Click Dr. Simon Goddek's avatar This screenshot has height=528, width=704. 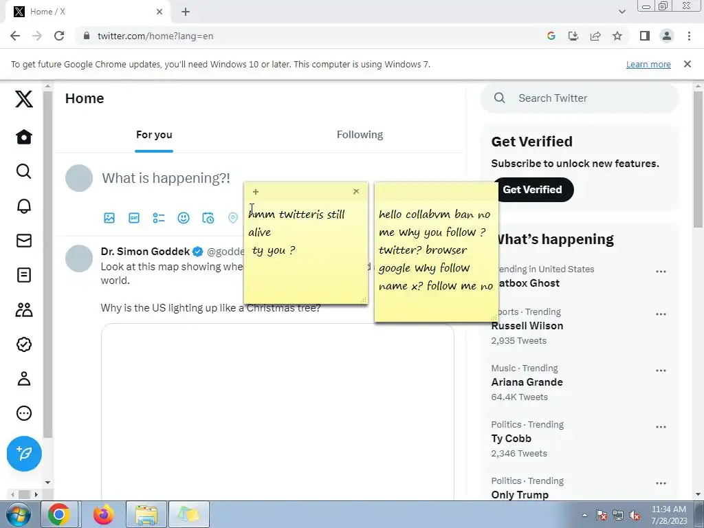point(79,258)
